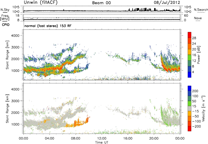Click the "Beam 00" heading
Image resolution: width=208 pixels, height=144 pixels.
pos(101,3)
